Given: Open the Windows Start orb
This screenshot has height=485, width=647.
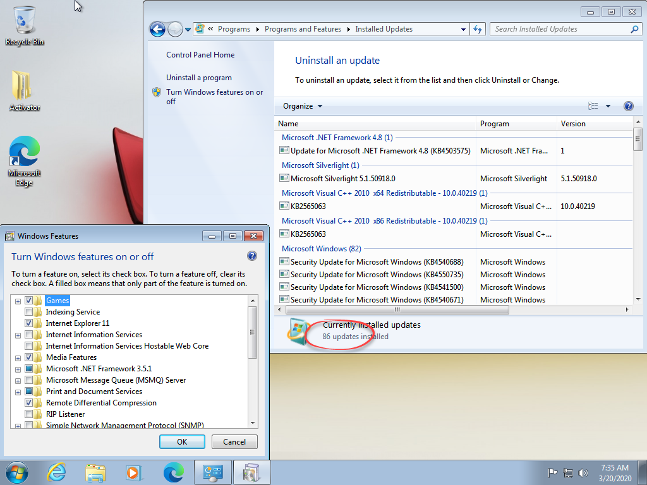Looking at the screenshot, I should (17, 472).
